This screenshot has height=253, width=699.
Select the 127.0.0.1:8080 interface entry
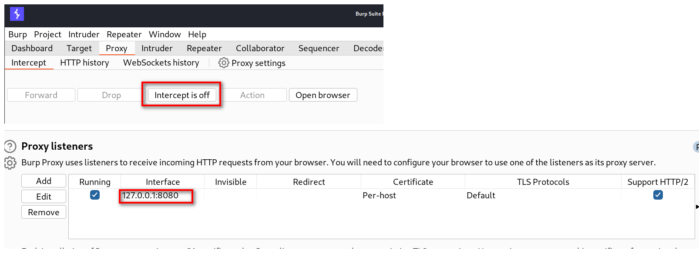coord(151,195)
